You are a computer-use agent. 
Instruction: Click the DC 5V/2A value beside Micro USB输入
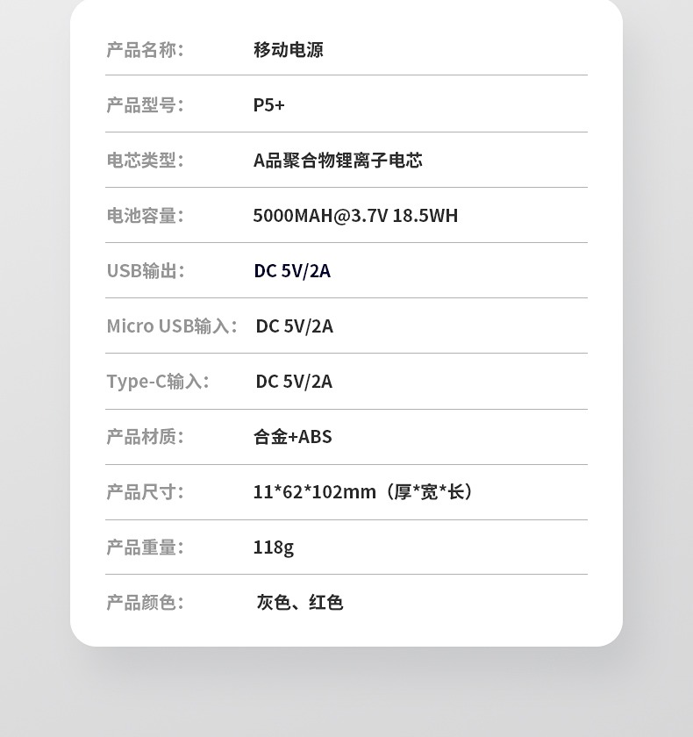click(294, 326)
